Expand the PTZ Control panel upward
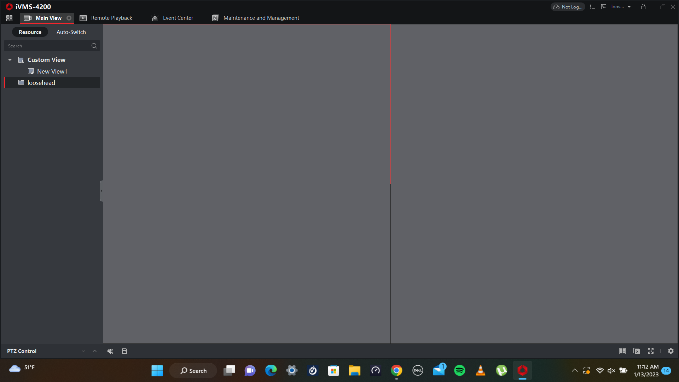 94,351
